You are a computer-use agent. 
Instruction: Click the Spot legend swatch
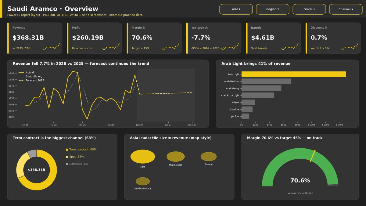(x=67, y=157)
